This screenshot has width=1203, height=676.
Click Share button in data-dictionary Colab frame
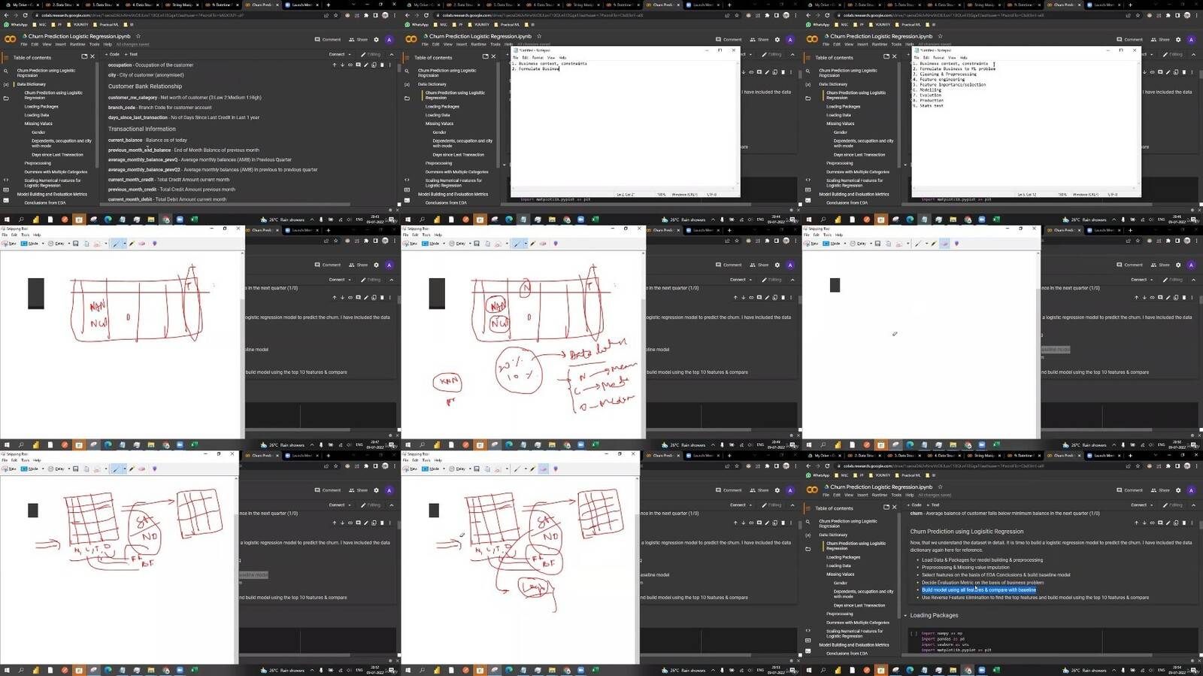click(358, 40)
